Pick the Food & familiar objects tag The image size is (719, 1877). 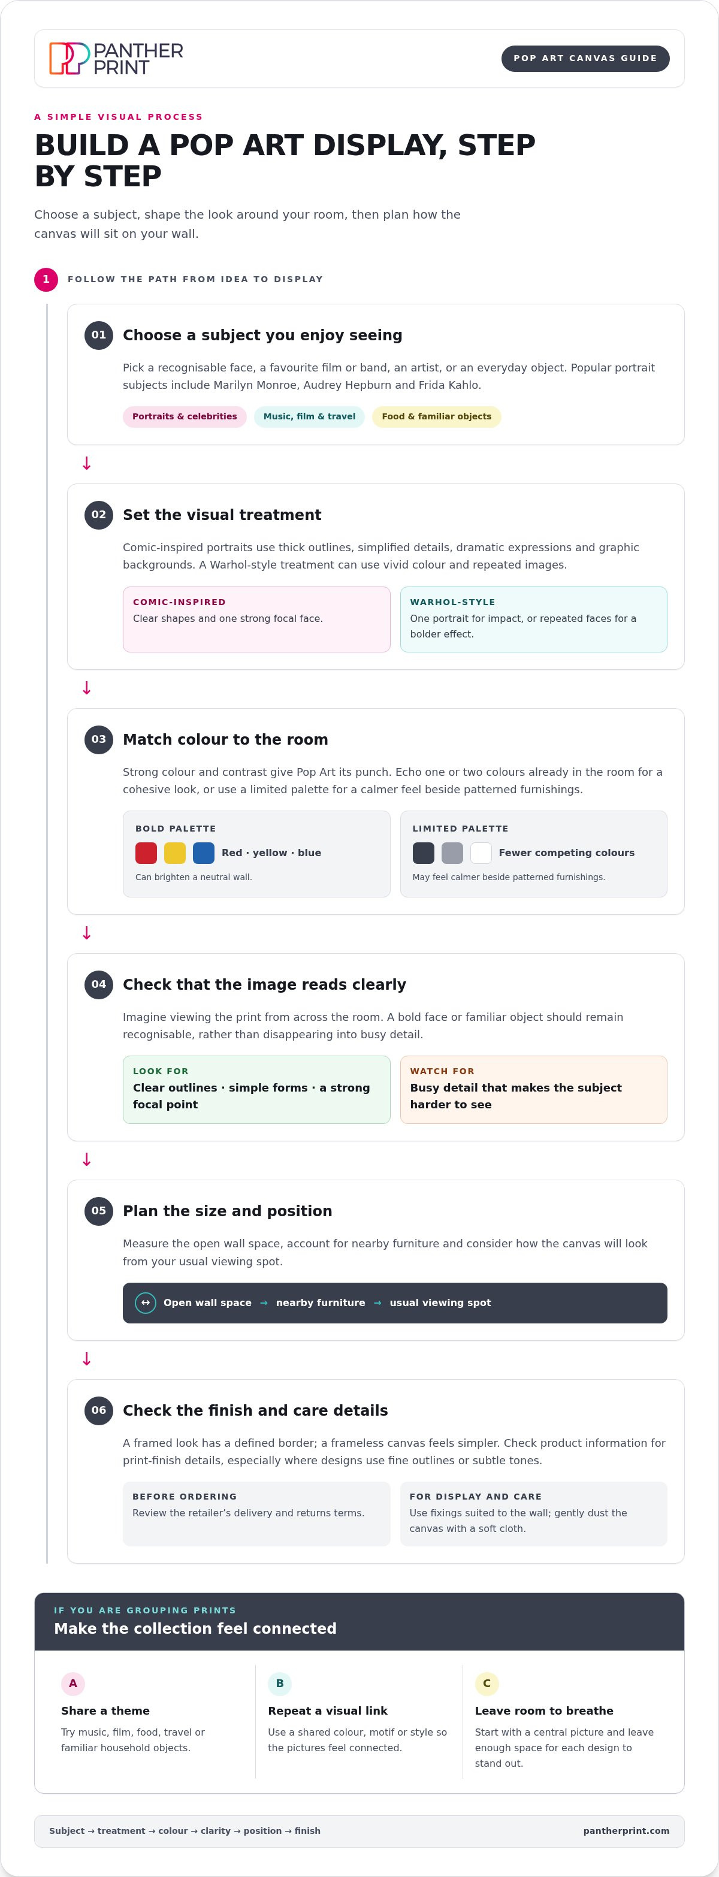pos(436,417)
